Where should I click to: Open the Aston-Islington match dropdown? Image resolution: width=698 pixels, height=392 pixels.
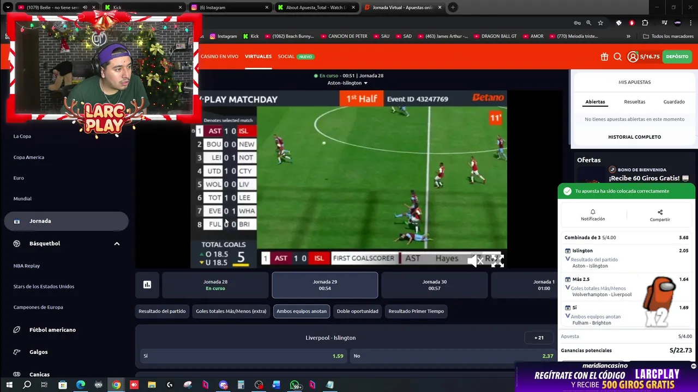tap(347, 83)
